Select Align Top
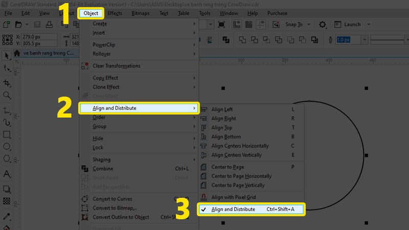Screen dimensions: 409x230 (x=251, y=127)
